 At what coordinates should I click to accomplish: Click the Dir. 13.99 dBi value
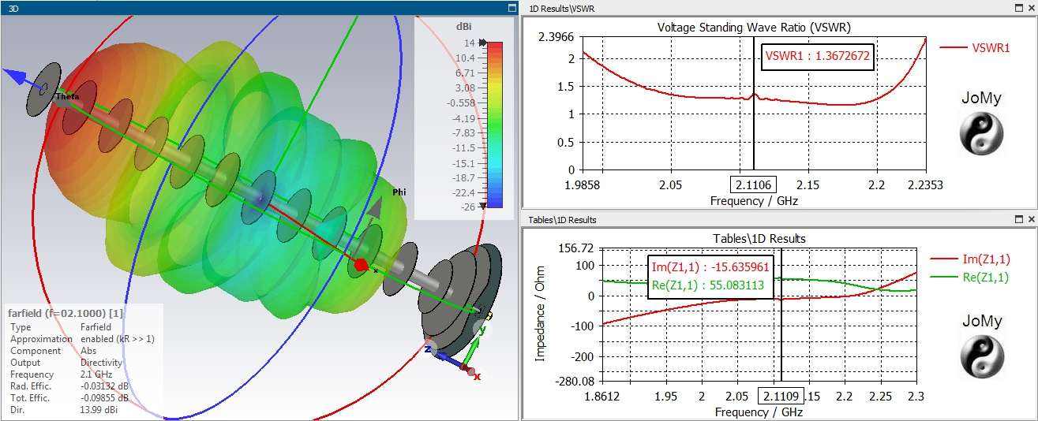point(100,410)
